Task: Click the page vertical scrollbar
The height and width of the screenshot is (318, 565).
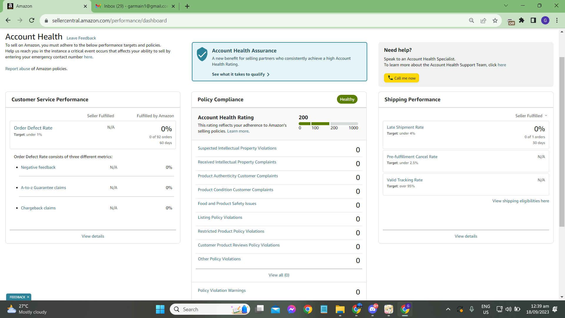Action: 562,141
